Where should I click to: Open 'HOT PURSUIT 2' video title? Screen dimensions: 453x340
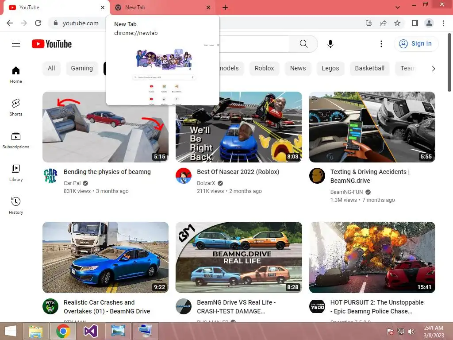tap(377, 307)
